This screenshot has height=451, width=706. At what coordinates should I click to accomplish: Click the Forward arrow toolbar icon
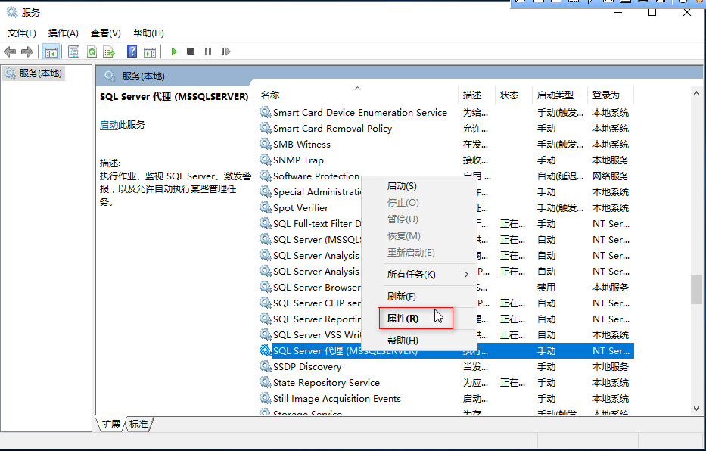pyautogui.click(x=27, y=51)
